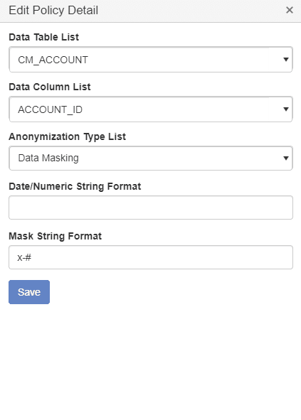Open the Data Table List dropdown

pyautogui.click(x=151, y=60)
